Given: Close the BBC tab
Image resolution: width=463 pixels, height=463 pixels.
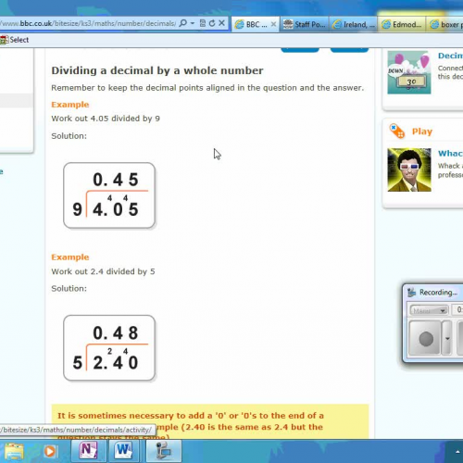Looking at the screenshot, I should (x=273, y=24).
